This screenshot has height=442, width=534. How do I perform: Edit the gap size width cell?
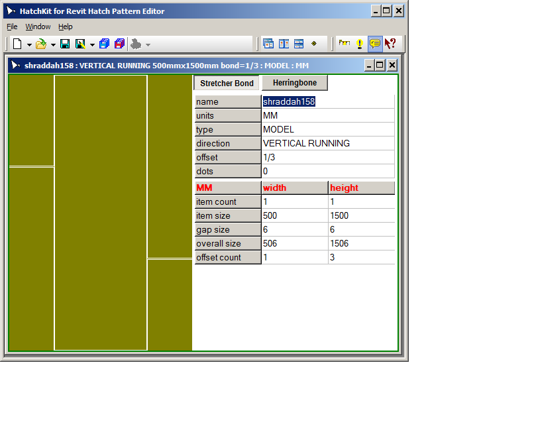295,229
